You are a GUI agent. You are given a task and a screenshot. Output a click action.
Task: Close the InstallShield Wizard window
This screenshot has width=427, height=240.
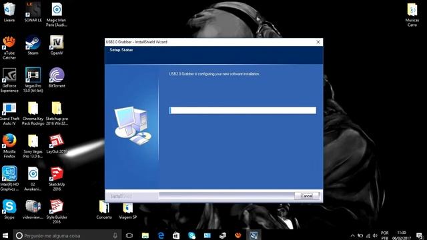coord(318,42)
